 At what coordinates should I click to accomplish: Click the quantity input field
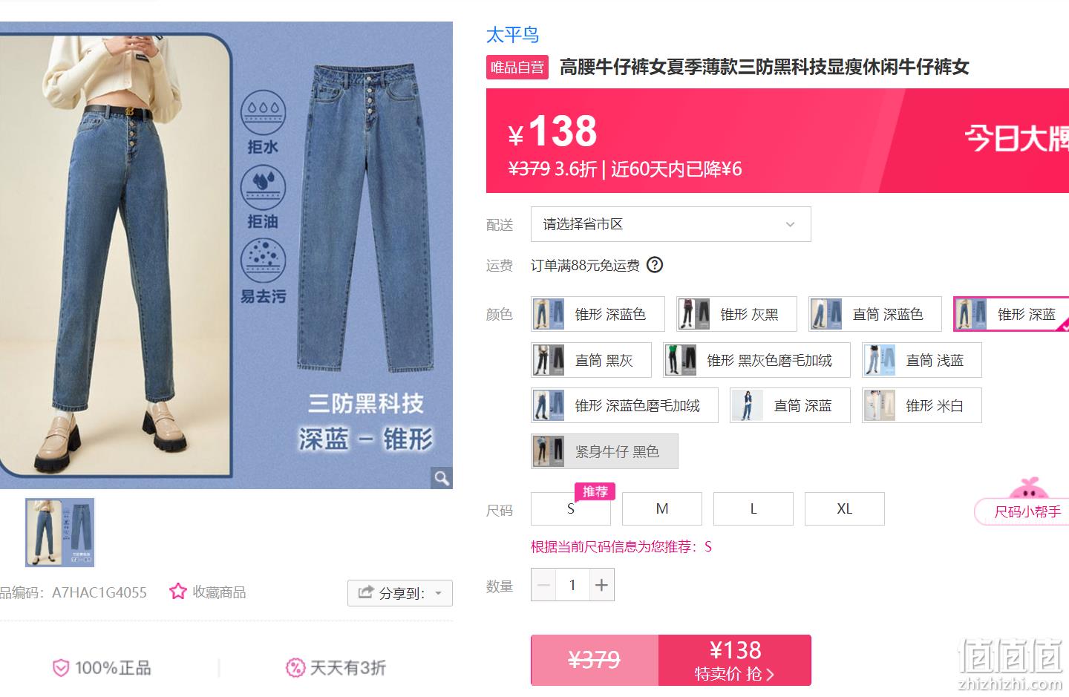tap(572, 585)
